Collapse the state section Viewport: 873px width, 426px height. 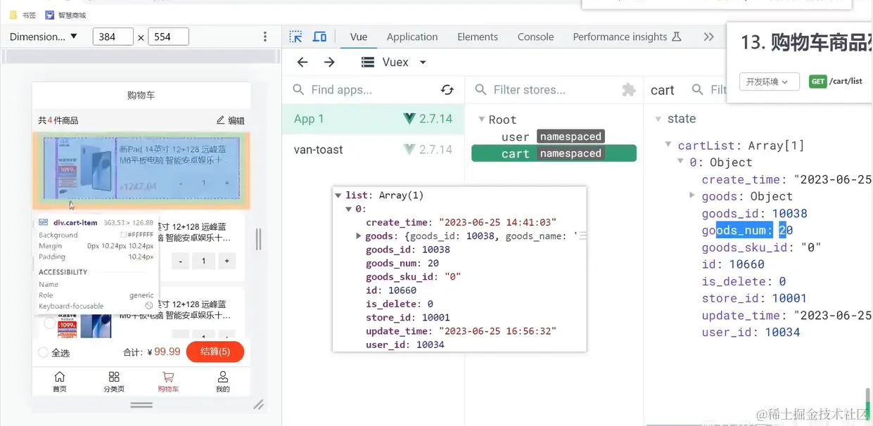(x=658, y=119)
